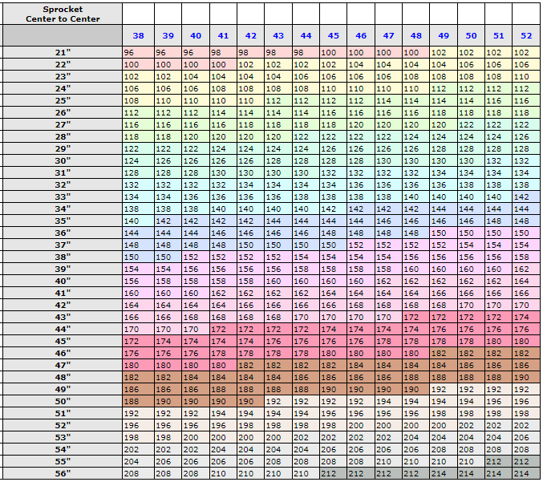Click 96 in row 21", column 38
Screen dimensions: 543x482
(139, 53)
